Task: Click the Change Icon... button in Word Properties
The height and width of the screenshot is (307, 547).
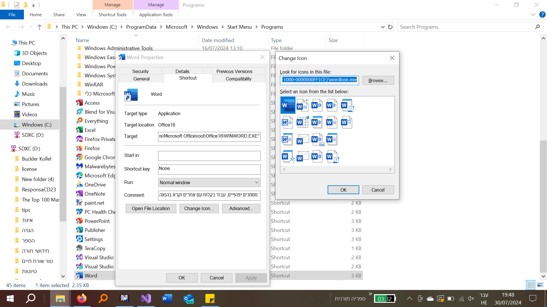Action: 199,208
